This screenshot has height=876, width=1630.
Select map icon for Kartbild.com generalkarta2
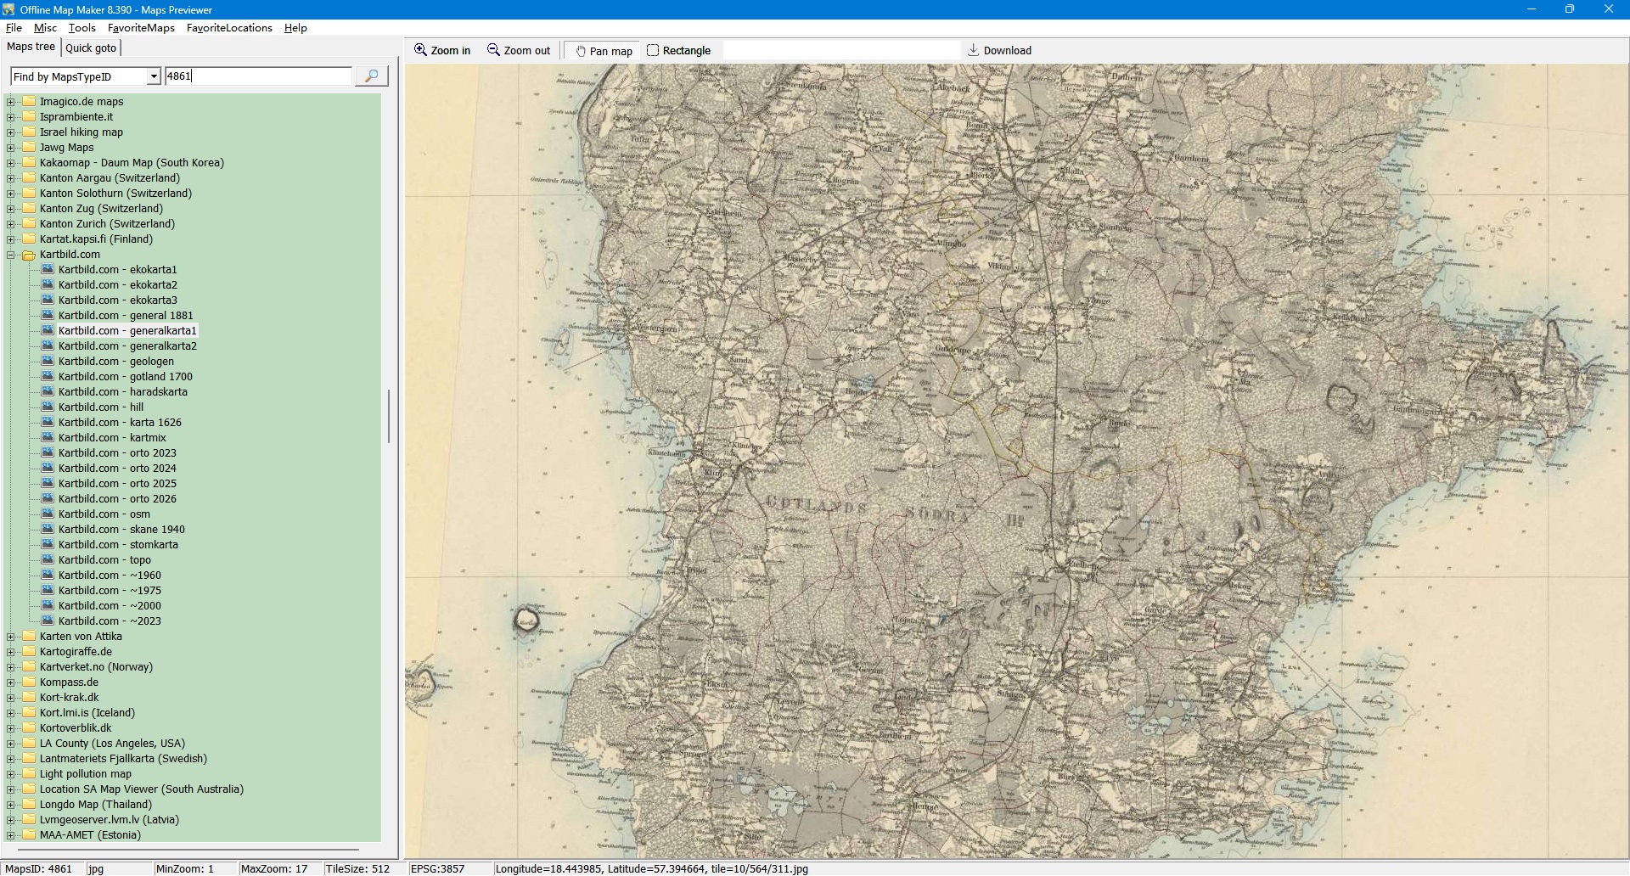pos(48,345)
